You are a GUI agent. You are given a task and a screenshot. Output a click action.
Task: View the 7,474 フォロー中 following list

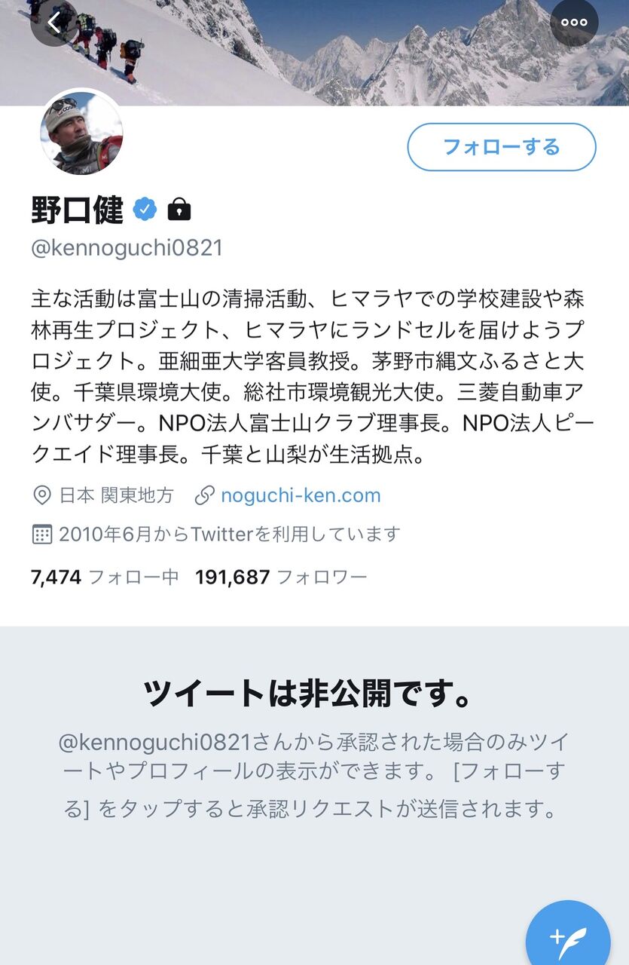click(x=105, y=577)
